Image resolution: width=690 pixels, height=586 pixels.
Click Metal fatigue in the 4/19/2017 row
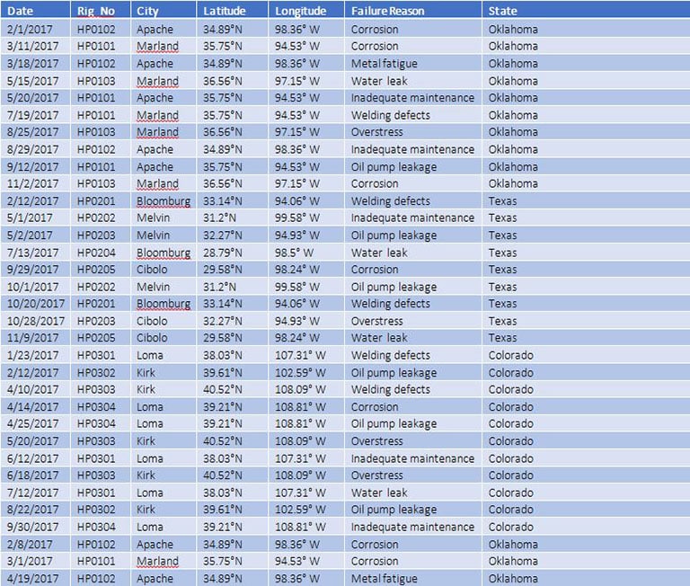click(385, 579)
